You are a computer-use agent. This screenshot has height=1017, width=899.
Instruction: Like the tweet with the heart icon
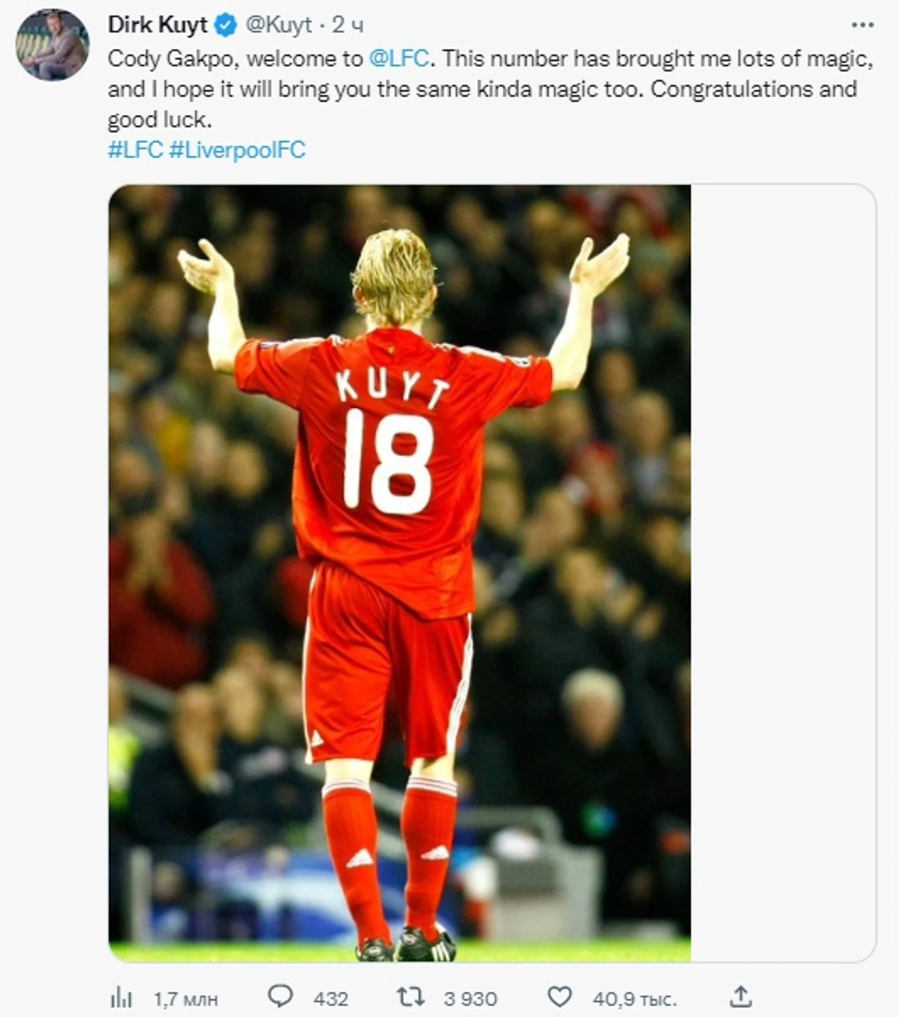click(x=560, y=996)
